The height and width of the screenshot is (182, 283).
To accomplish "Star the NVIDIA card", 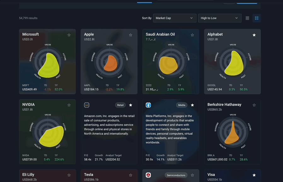I will point(69,105).
